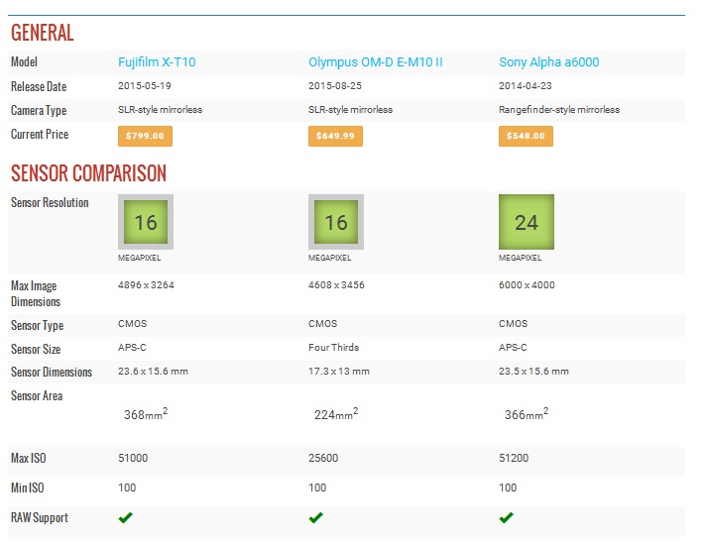The width and height of the screenshot is (707, 544).
Task: Click the Olympus CMOS sensor type value
Action: tap(323, 324)
